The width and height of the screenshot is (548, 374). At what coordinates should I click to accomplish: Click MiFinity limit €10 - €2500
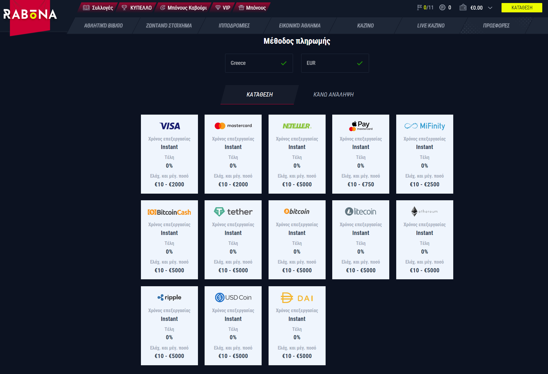point(425,185)
